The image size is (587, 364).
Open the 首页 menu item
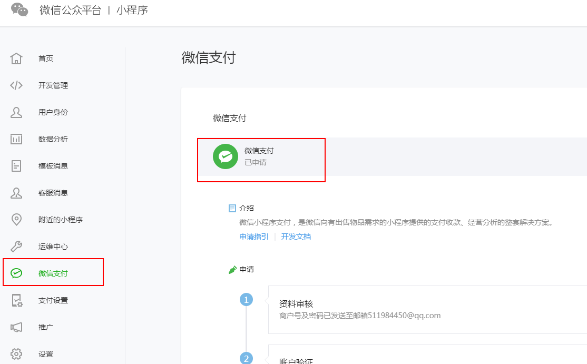pyautogui.click(x=46, y=58)
